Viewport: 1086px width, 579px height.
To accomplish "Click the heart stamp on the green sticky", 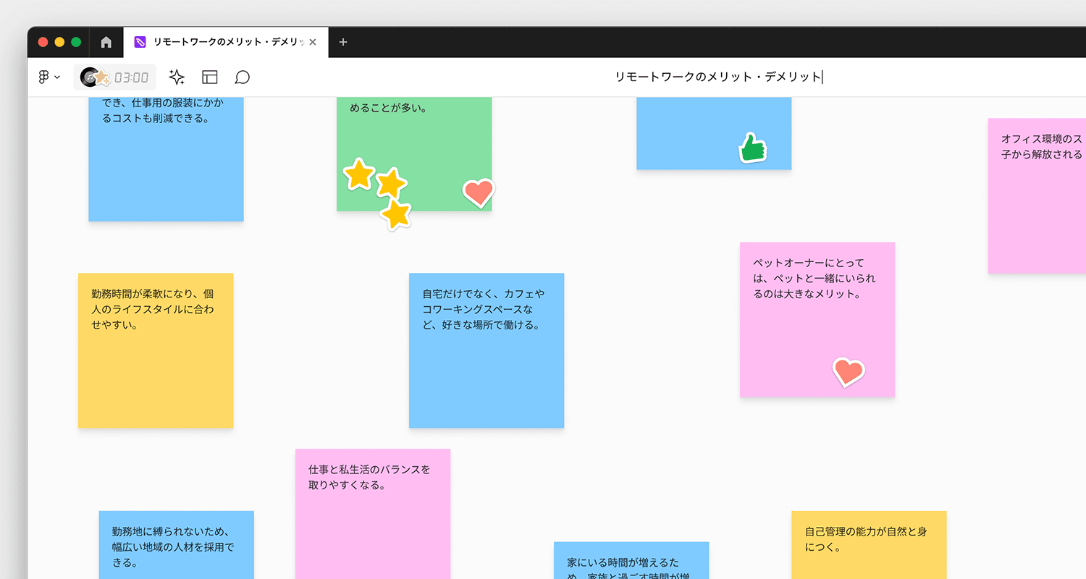I will tap(478, 193).
